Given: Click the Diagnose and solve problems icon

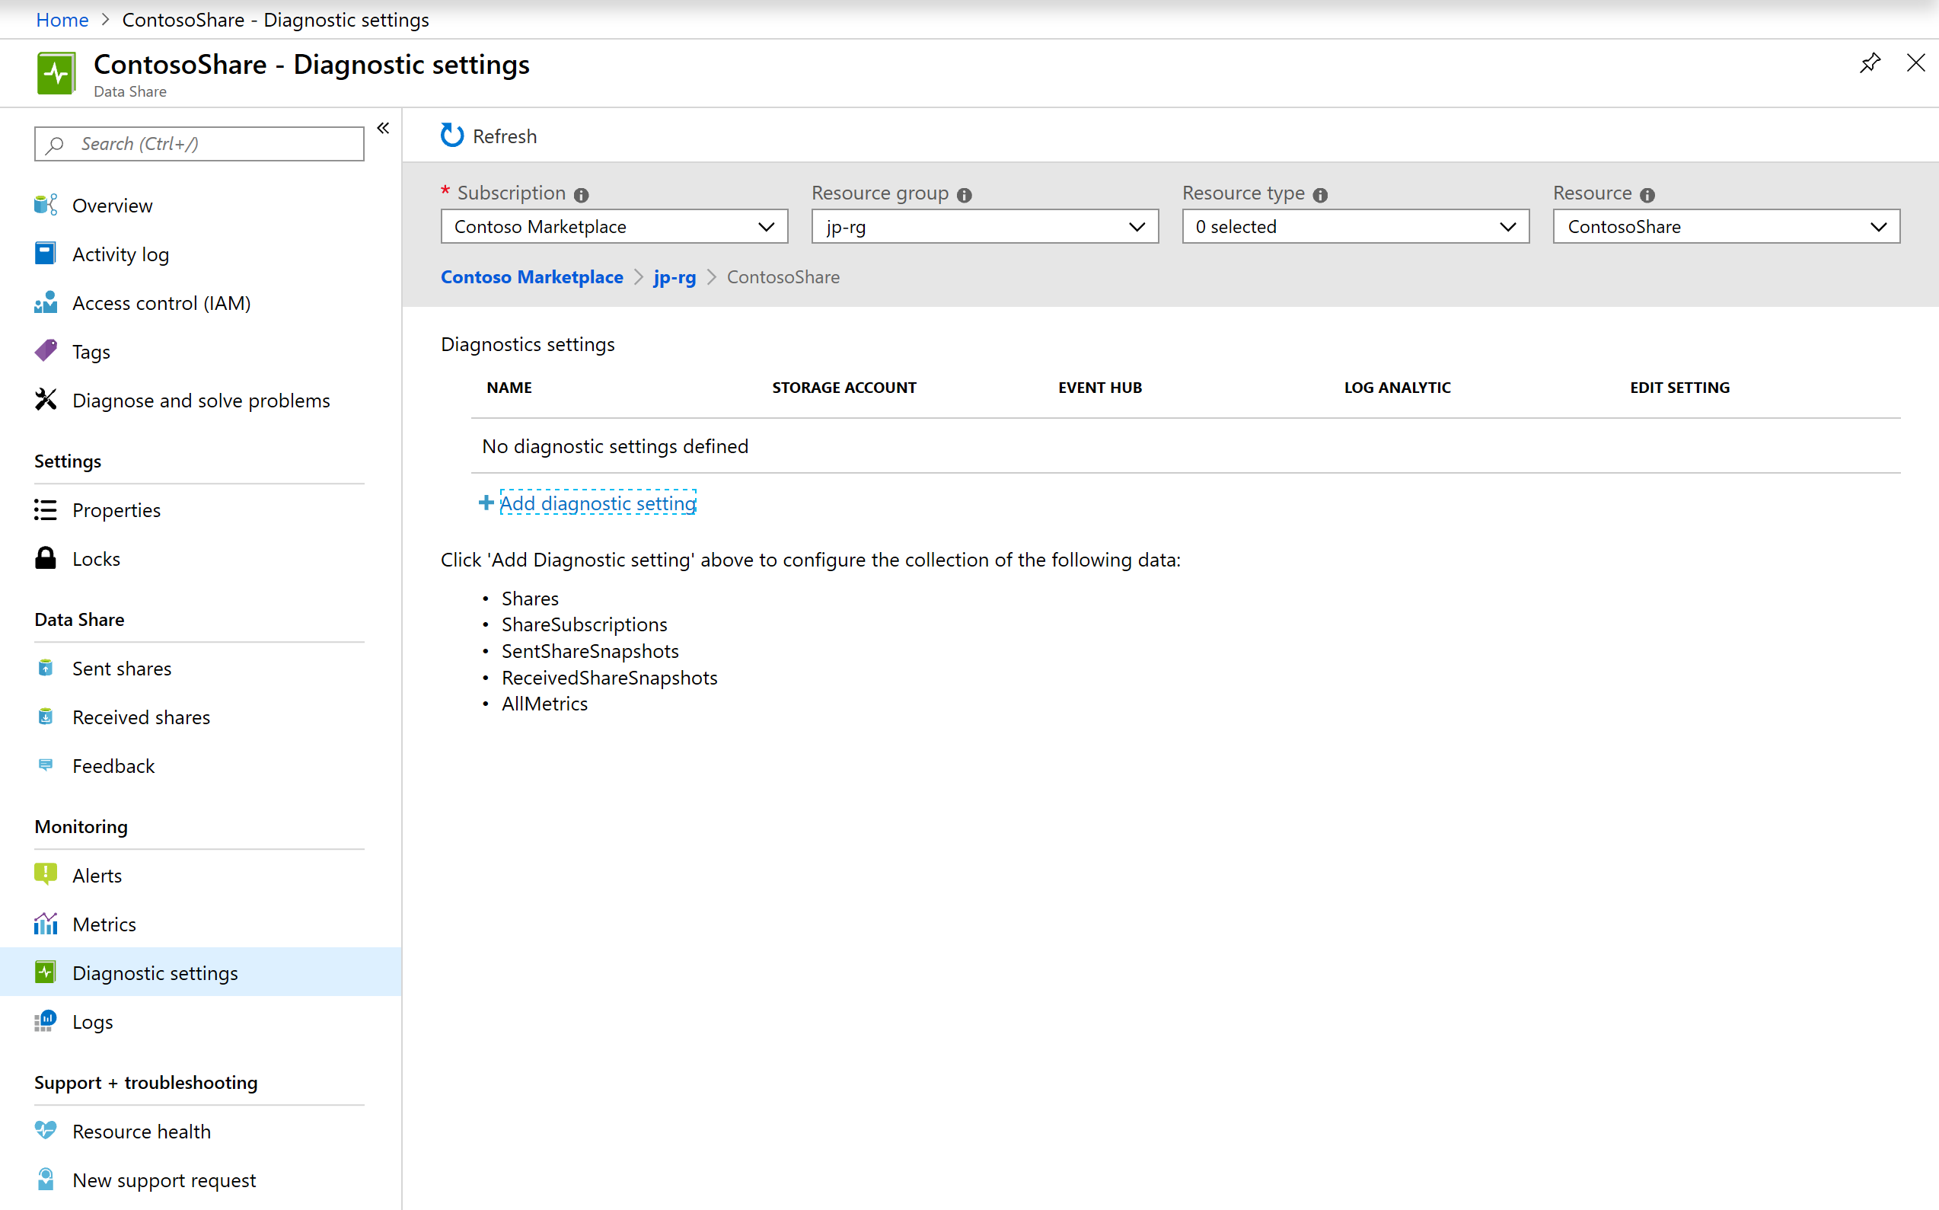Looking at the screenshot, I should coord(45,400).
